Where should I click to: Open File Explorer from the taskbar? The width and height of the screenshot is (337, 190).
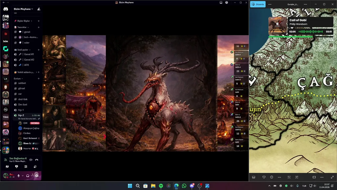[153, 186]
